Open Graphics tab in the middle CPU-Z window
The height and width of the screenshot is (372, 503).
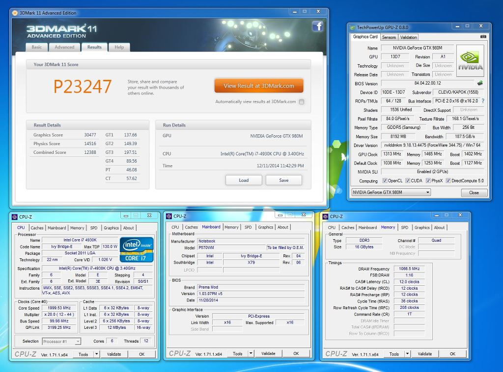click(x=266, y=227)
